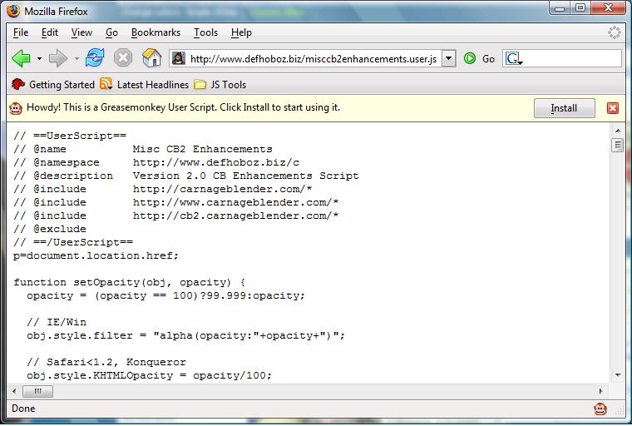Click the throbber activity icon
The height and width of the screenshot is (426, 632).
click(615, 32)
